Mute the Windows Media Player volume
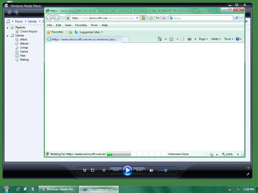This screenshot has width=258, height=193. [151, 171]
